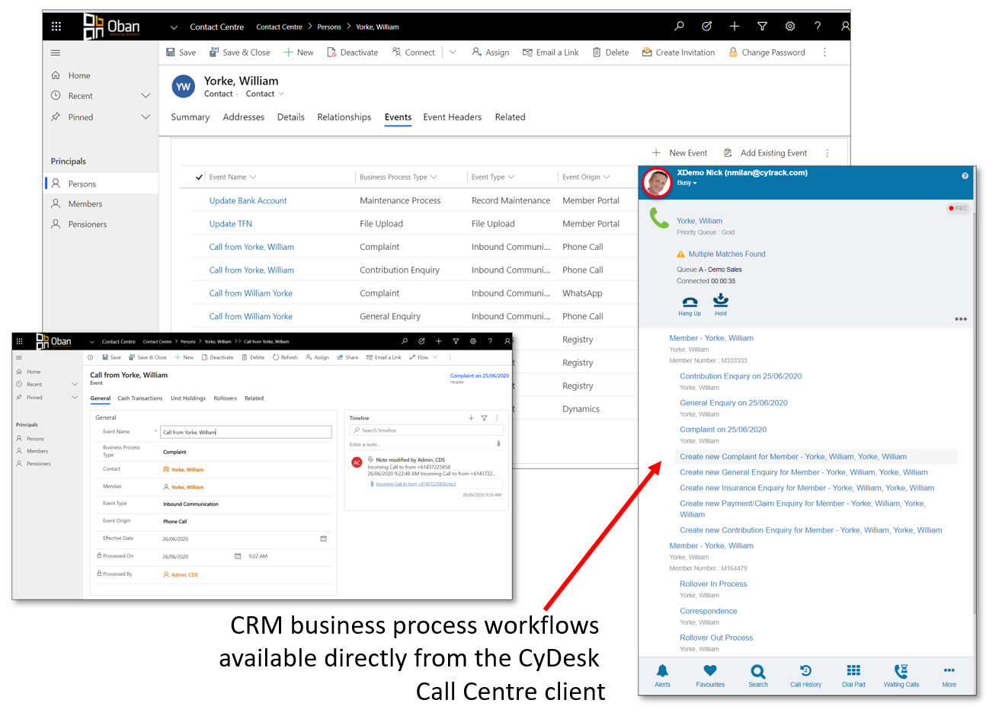Open settings gear in main top bar
Image resolution: width=1002 pixels, height=716 pixels.
pyautogui.click(x=790, y=26)
